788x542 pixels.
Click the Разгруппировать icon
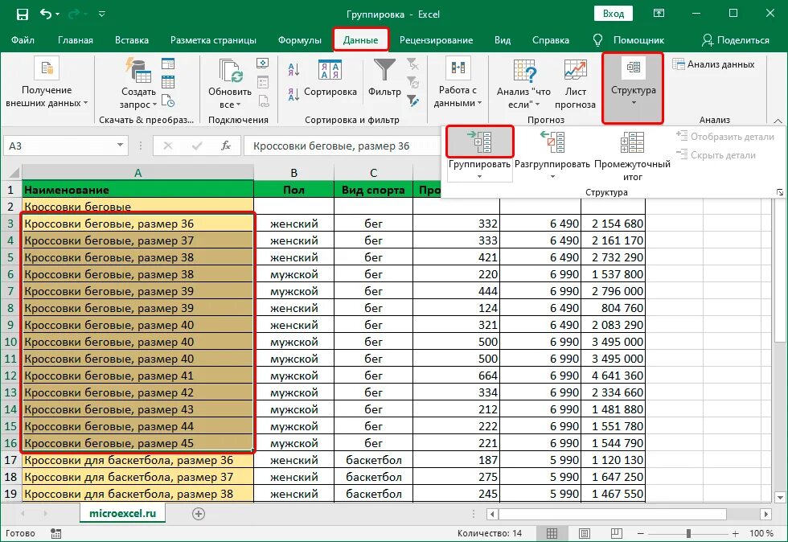coord(552,142)
